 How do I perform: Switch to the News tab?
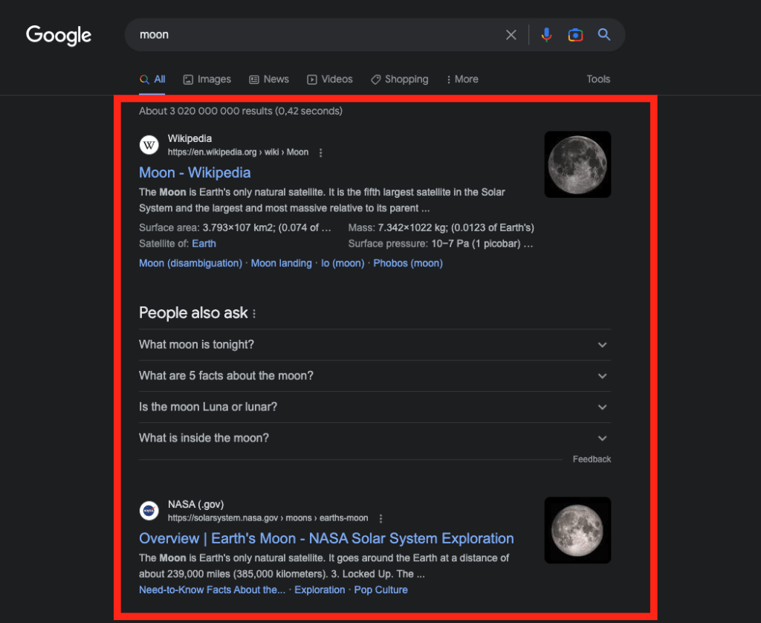click(269, 79)
